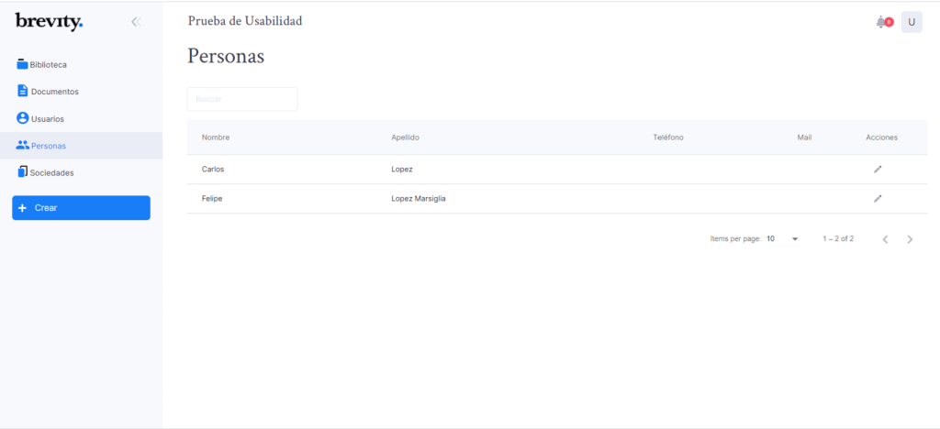Collapse the sidebar with the double chevron
Image resolution: width=940 pixels, height=429 pixels.
click(x=136, y=22)
